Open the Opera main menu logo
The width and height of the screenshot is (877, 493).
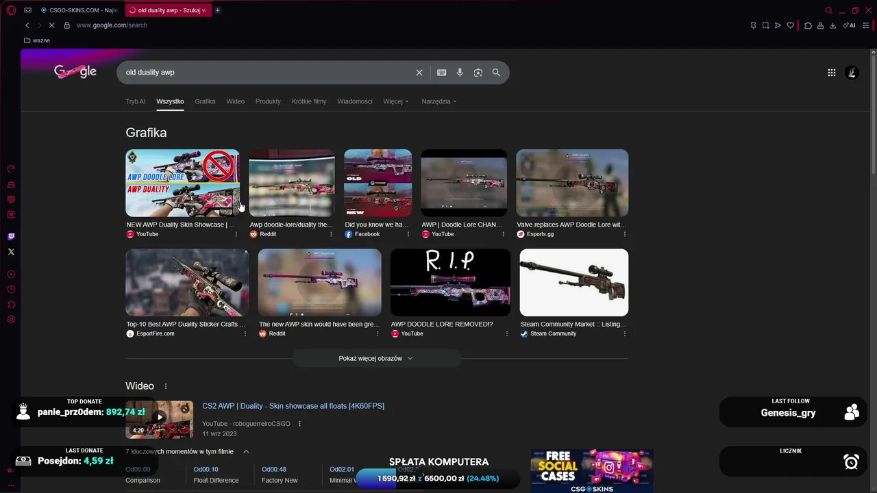[x=11, y=10]
